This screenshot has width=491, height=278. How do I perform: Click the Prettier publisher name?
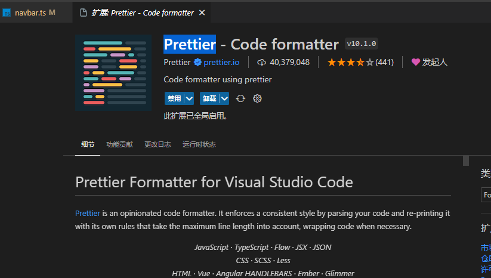tap(177, 62)
